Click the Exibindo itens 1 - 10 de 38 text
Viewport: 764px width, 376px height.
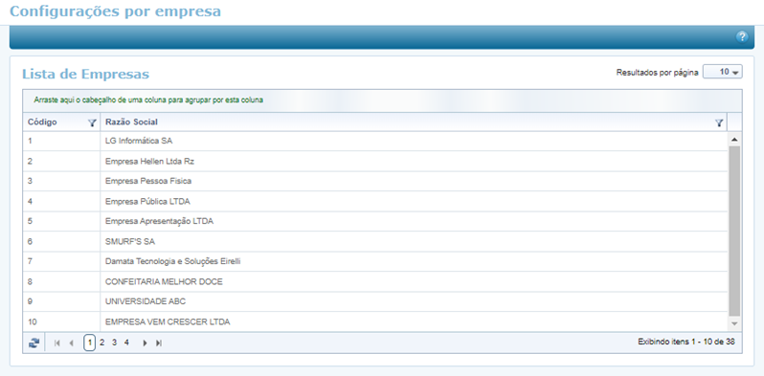pyautogui.click(x=686, y=342)
